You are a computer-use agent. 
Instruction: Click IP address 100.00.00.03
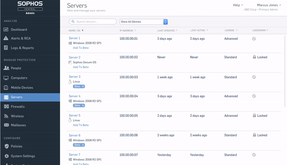point(129,77)
